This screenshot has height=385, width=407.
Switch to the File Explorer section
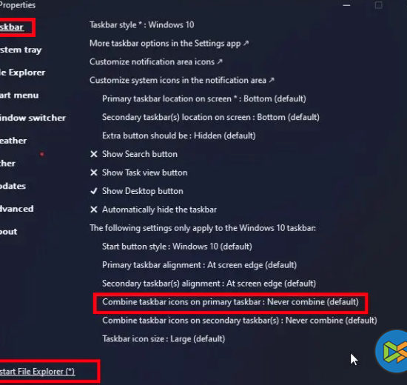coord(23,73)
